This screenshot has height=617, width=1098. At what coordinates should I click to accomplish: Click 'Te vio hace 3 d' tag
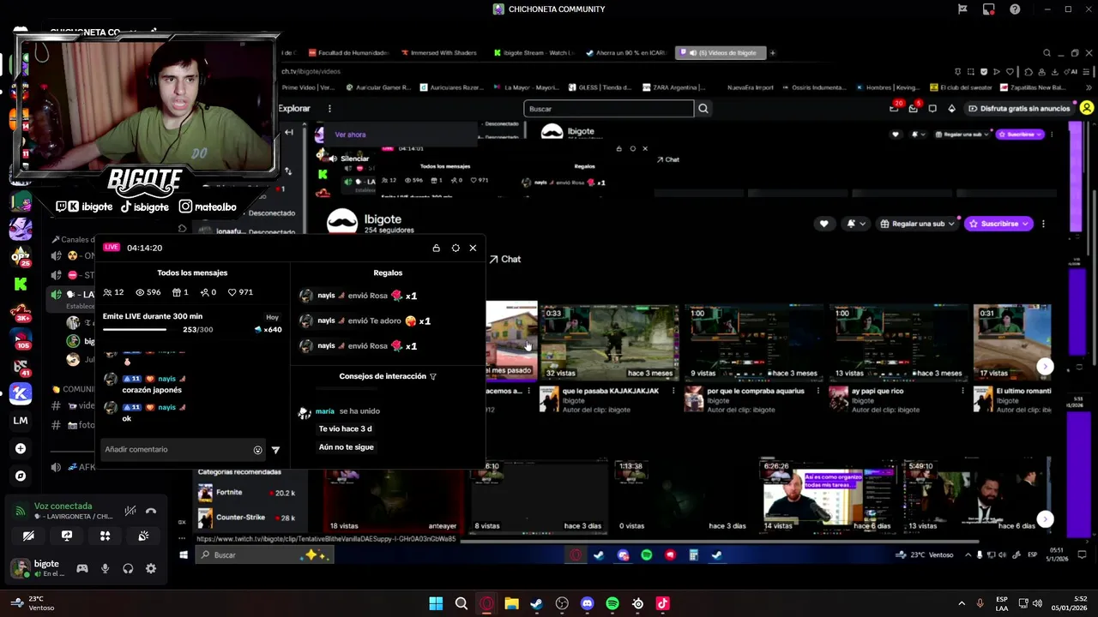coord(345,428)
